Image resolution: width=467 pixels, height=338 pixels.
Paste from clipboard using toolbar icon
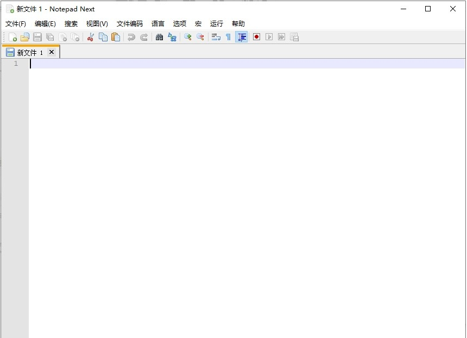tap(115, 36)
